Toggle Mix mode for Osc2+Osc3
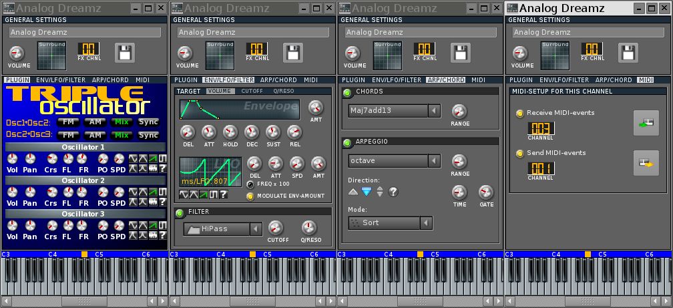The height and width of the screenshot is (308, 673). coord(122,136)
